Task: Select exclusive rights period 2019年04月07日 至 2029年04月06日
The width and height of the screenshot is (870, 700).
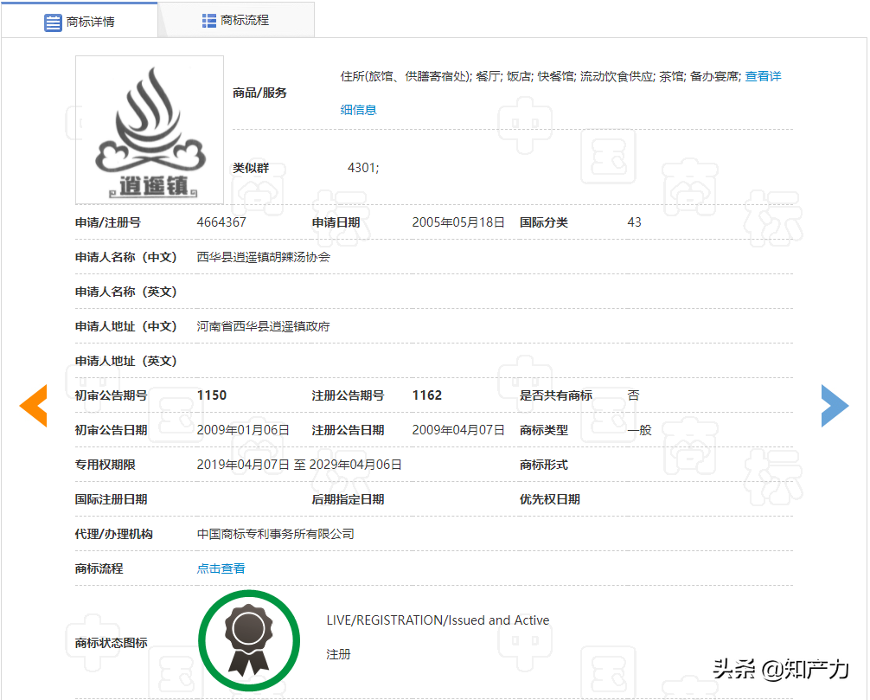Action: (x=299, y=465)
